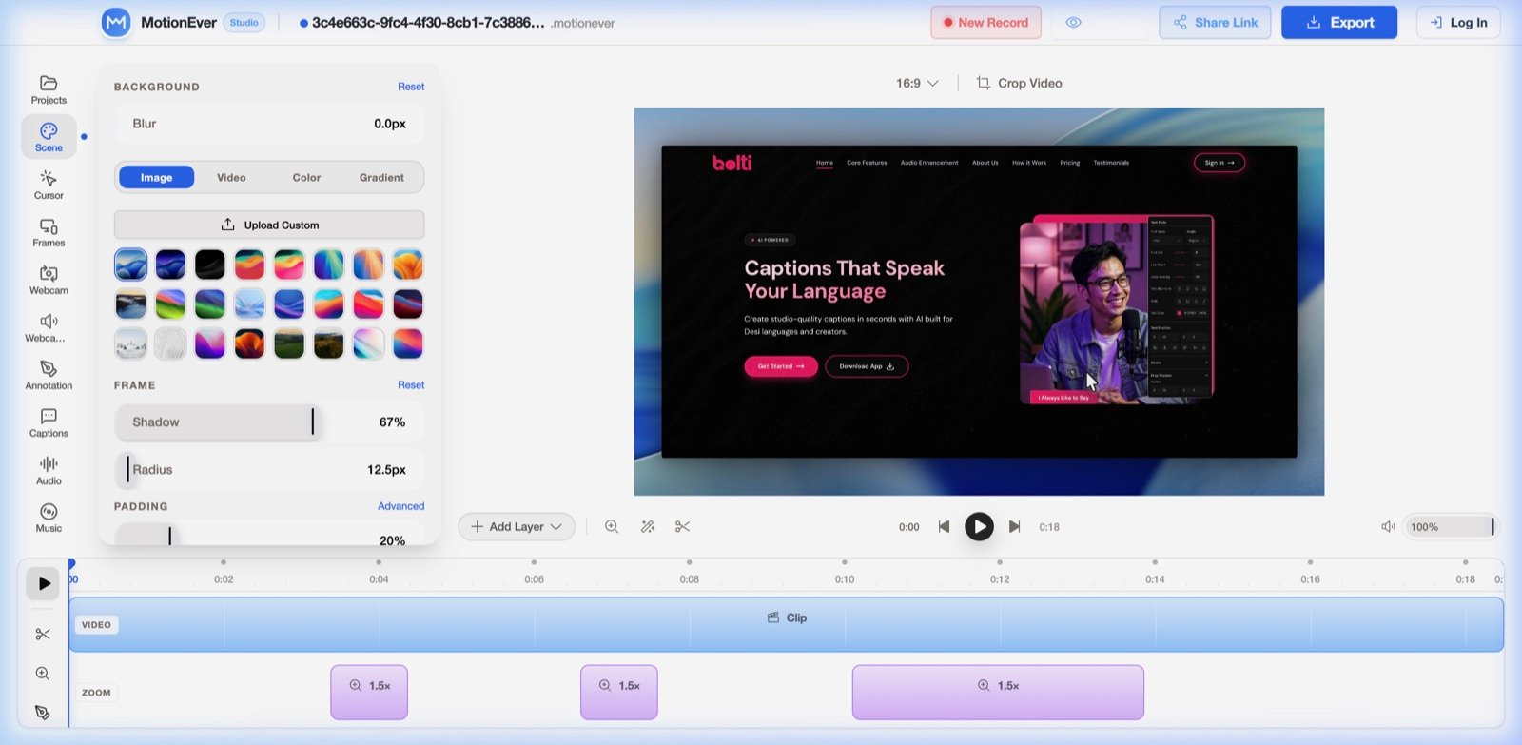Viewport: 1522px width, 745px height.
Task: Select the Clip on the video track
Action: 787,624
